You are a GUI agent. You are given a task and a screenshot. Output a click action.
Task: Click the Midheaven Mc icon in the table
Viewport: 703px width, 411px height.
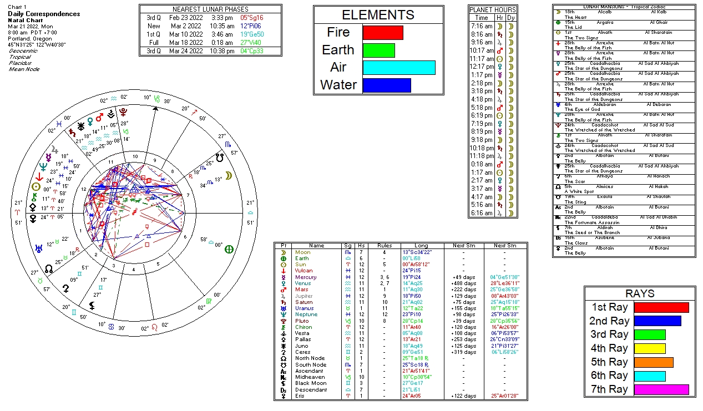[x=283, y=377]
